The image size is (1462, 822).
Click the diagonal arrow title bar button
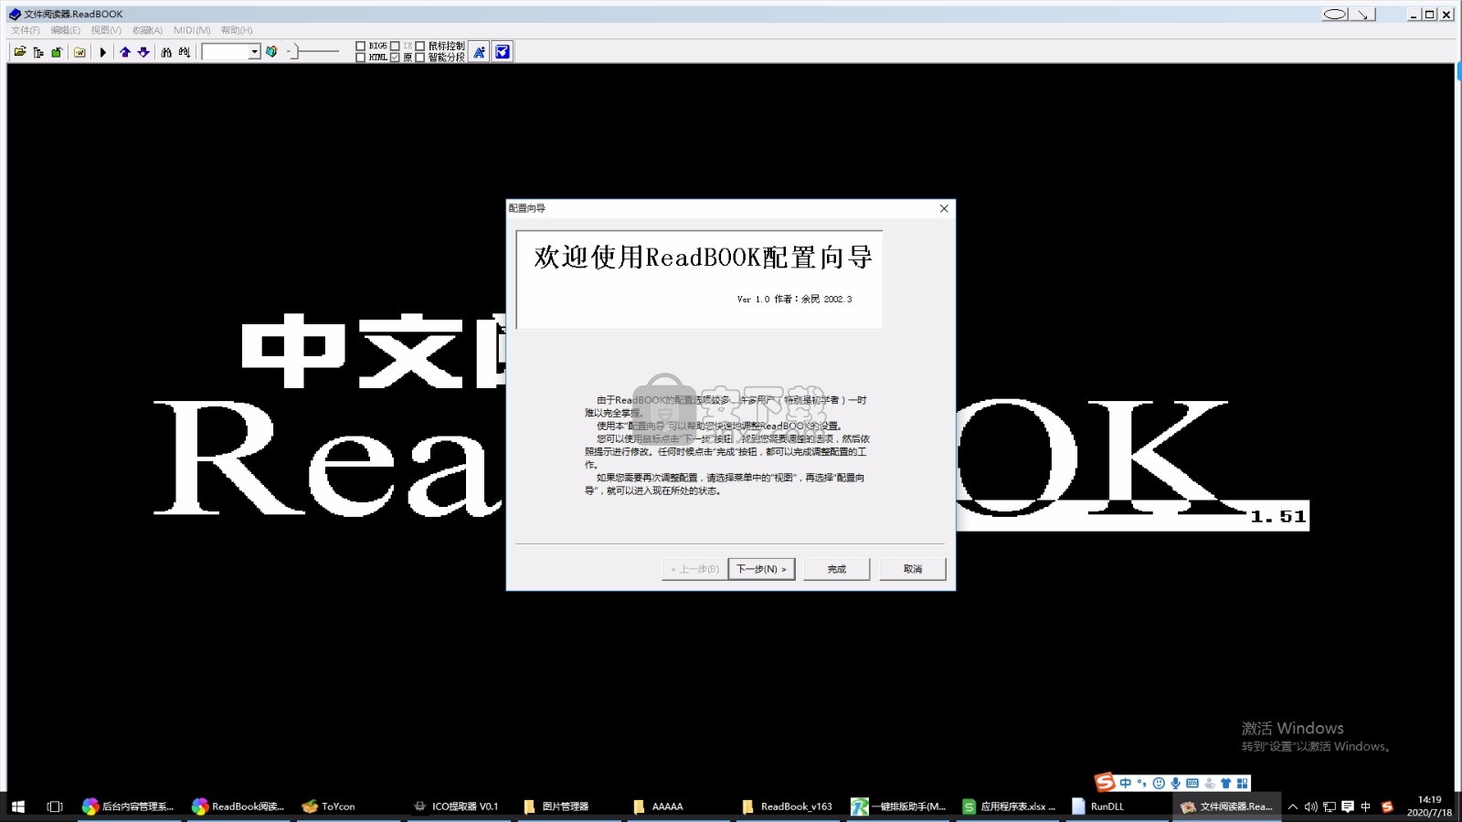click(x=1362, y=14)
